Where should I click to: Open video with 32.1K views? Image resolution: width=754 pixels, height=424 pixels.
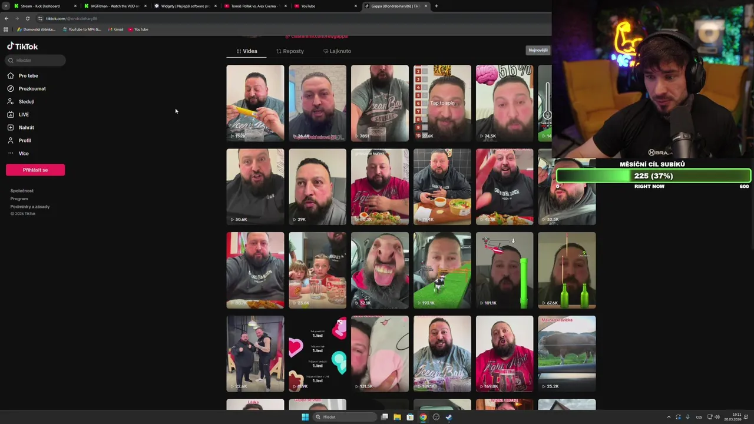pyautogui.click(x=379, y=270)
